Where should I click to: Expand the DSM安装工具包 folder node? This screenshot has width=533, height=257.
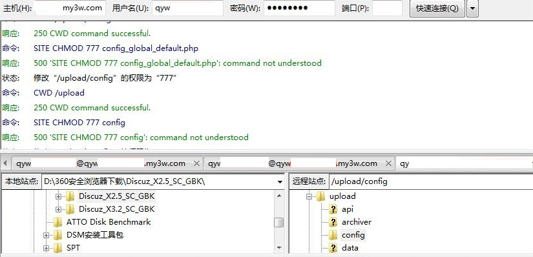[47, 235]
